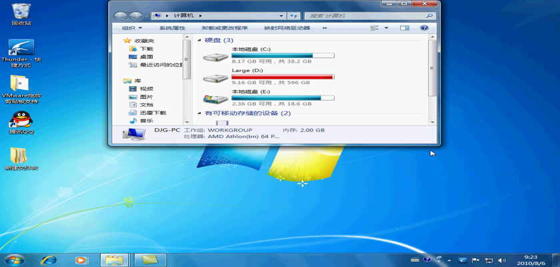
Task: Open the Recycle Bin on the desktop
Action: 21,11
